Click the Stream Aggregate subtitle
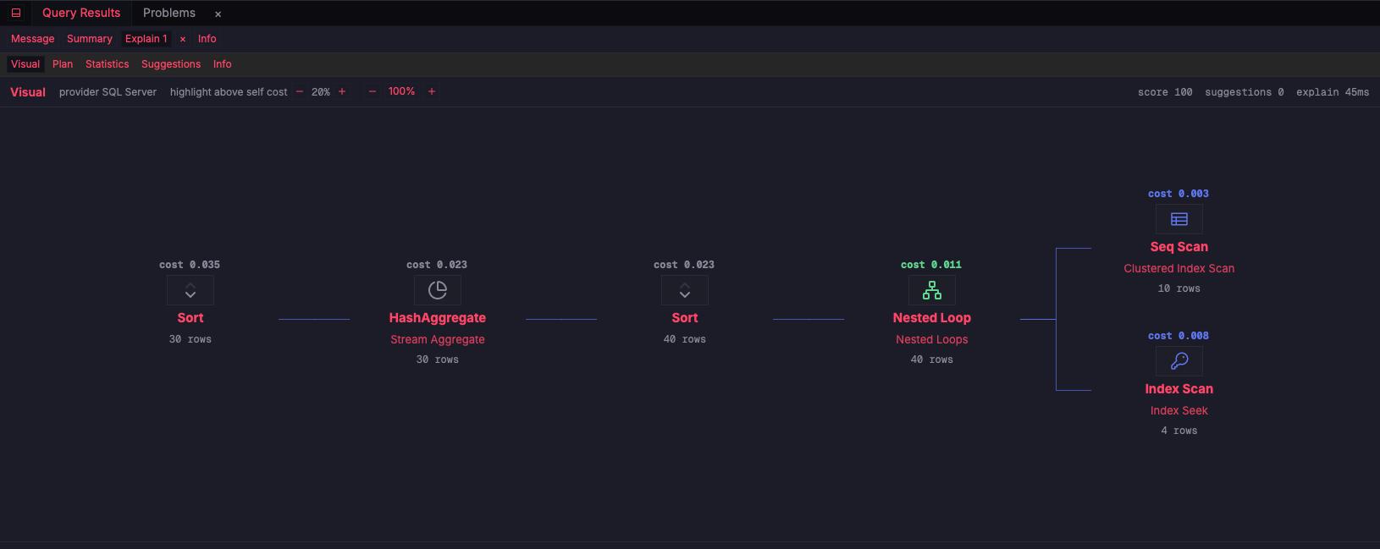 438,339
